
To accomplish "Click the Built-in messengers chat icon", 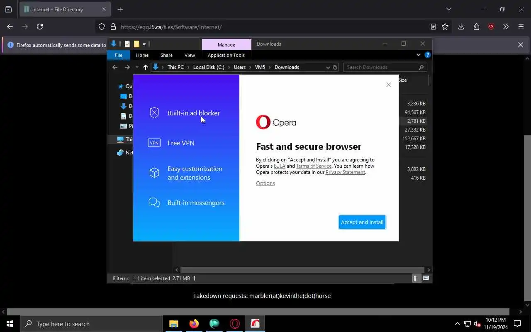I will (154, 203).
